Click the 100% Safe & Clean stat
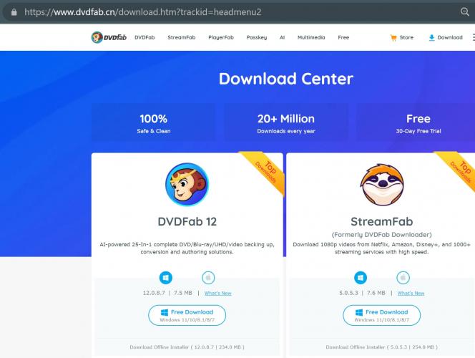Viewport: 475px width, 358px height. (154, 123)
